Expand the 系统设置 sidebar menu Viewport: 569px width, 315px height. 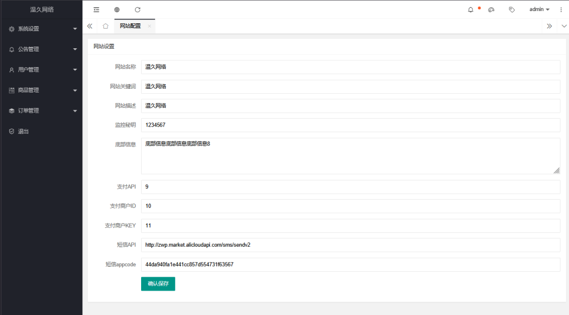click(x=41, y=29)
